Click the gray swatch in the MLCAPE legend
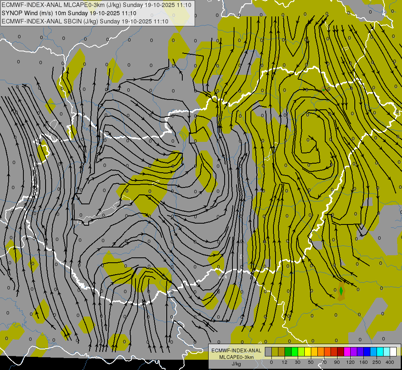Screen dimensions: 402x370 269,351
